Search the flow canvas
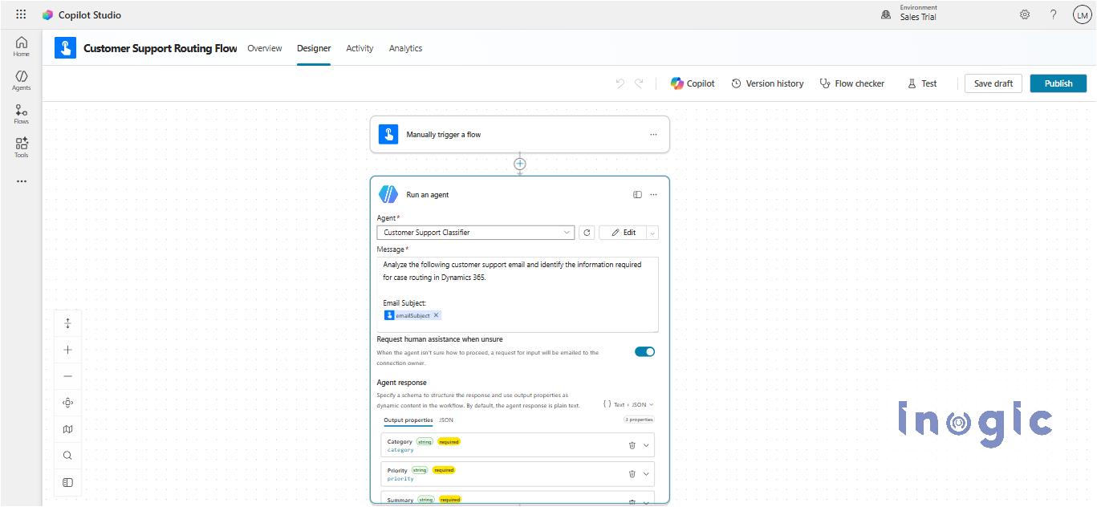The height and width of the screenshot is (507, 1097). (67, 456)
